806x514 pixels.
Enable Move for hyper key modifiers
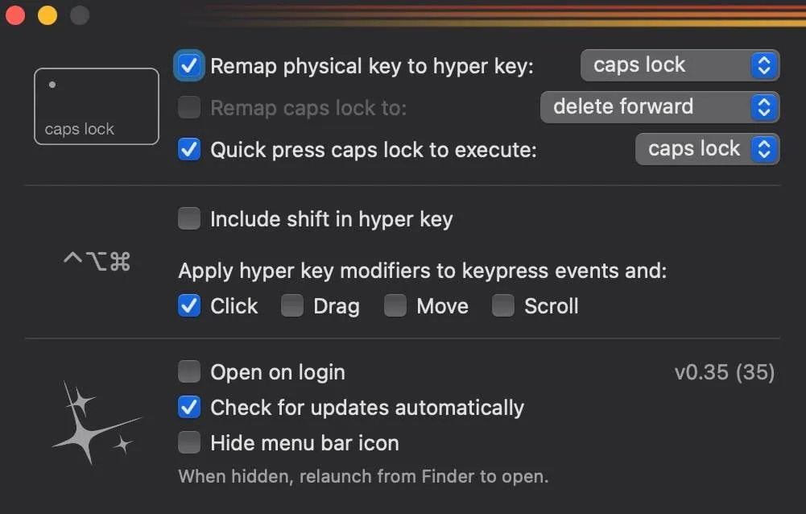[x=395, y=305]
